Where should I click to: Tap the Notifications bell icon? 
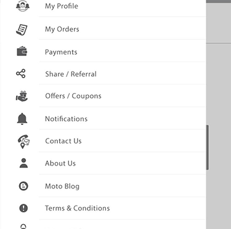click(22, 119)
